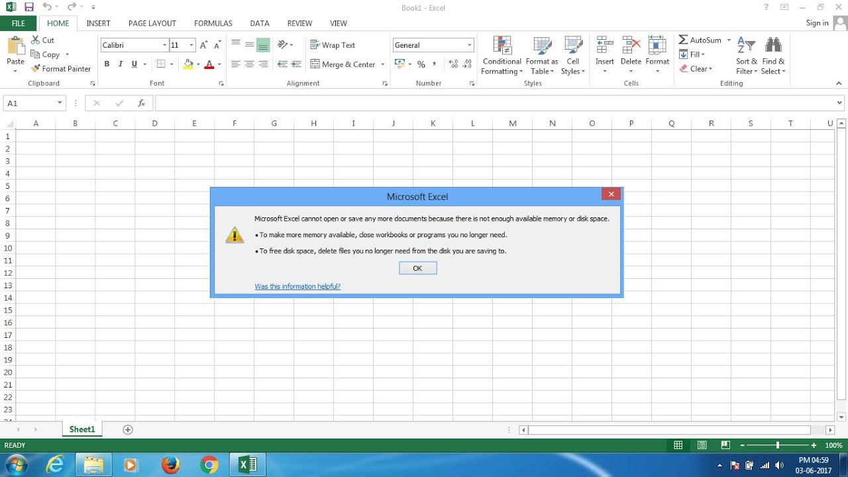
Task: Align text to the left
Action: point(235,64)
